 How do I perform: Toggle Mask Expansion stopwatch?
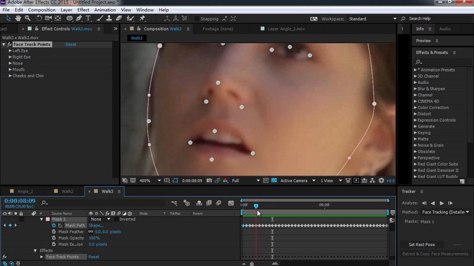pos(54,244)
